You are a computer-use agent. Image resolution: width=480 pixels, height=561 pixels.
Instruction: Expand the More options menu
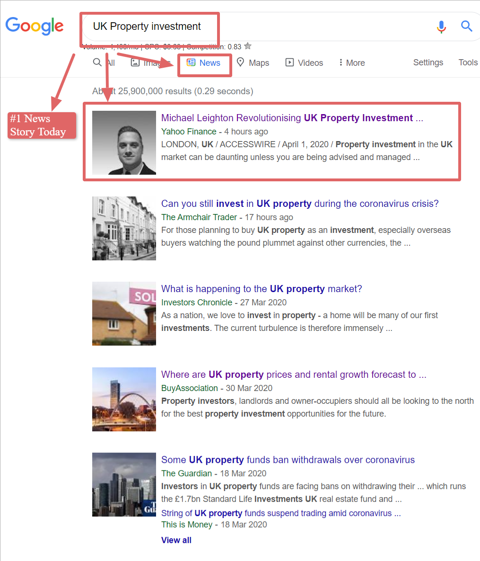(351, 63)
